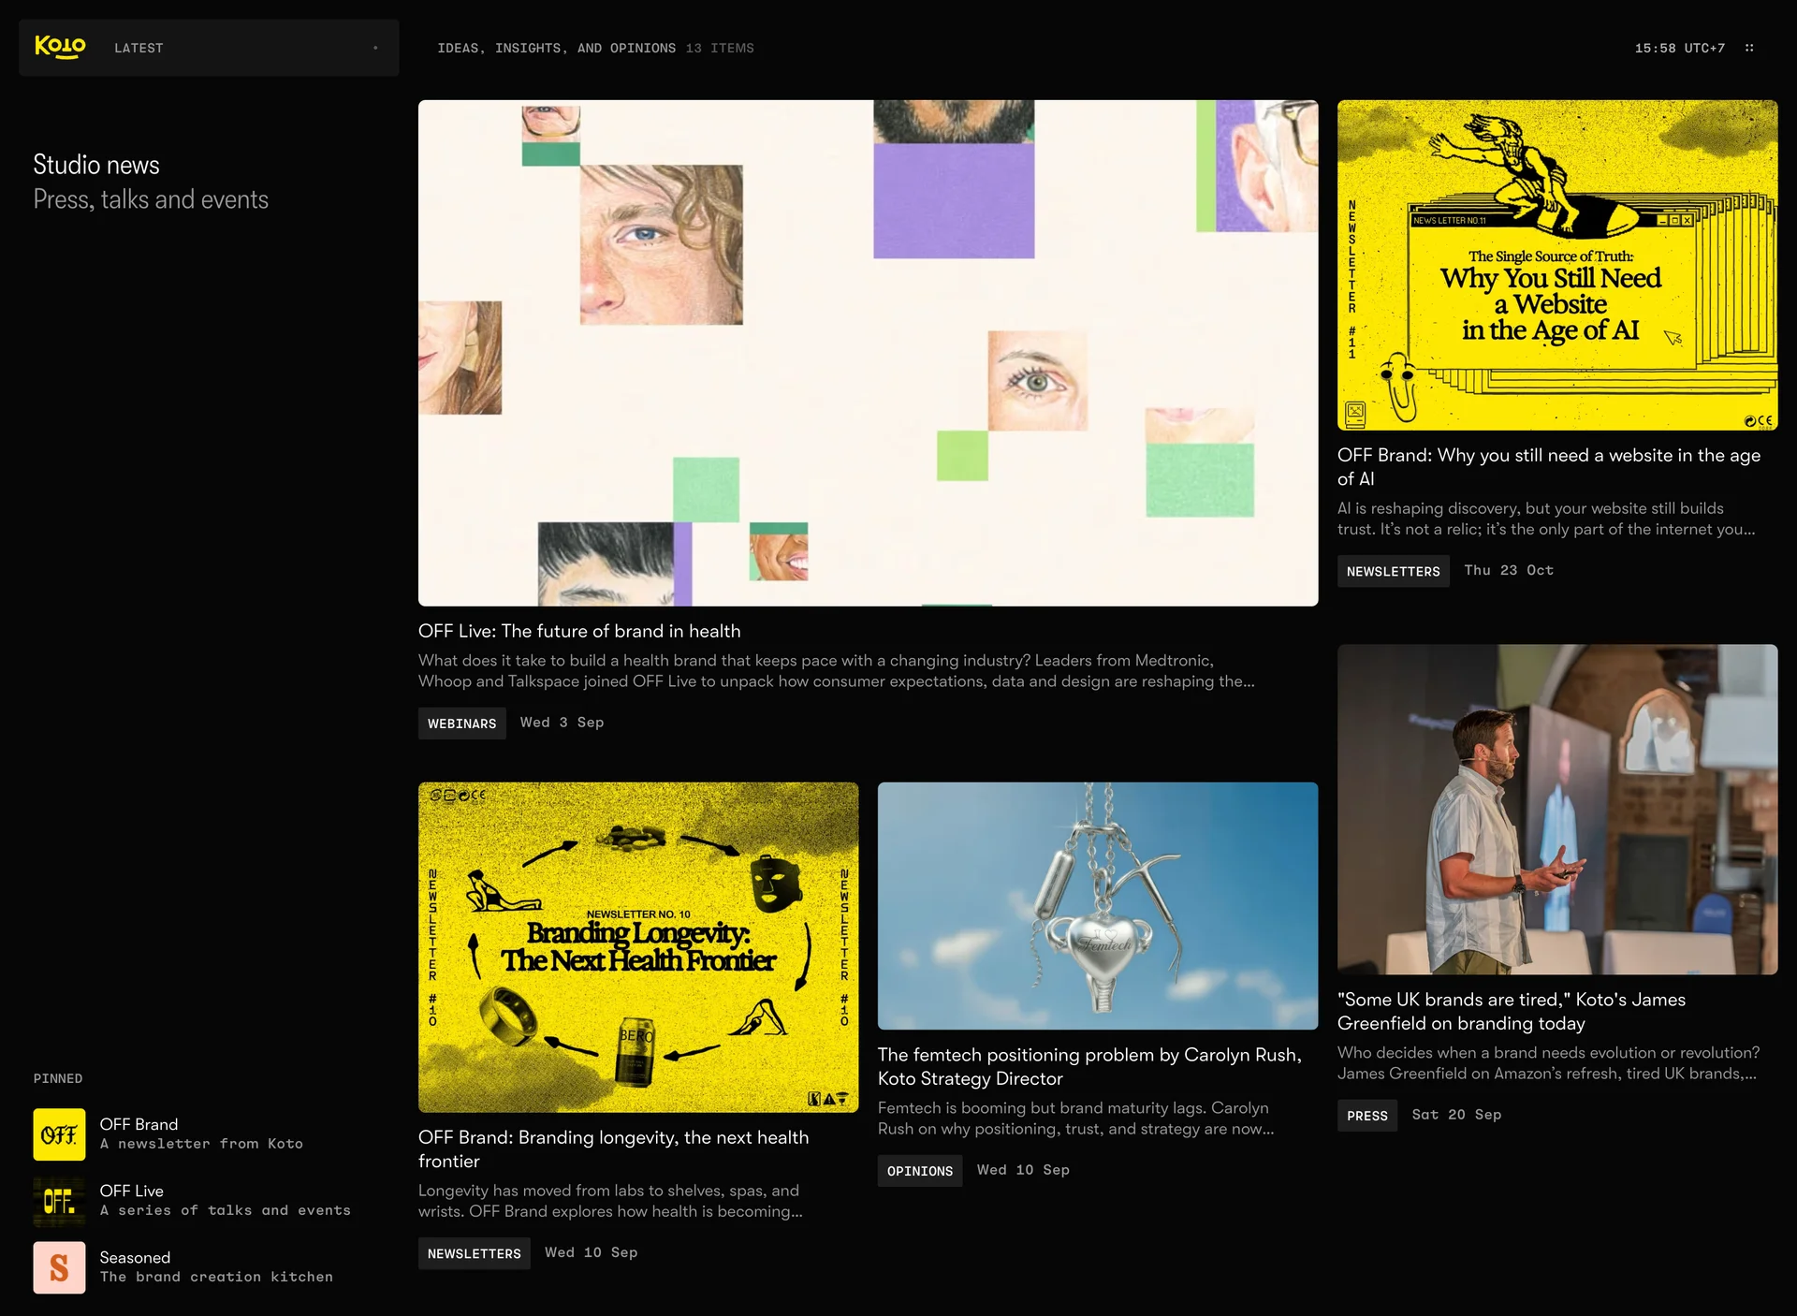Click the PRESS category tag
1797x1316 pixels.
tap(1366, 1116)
